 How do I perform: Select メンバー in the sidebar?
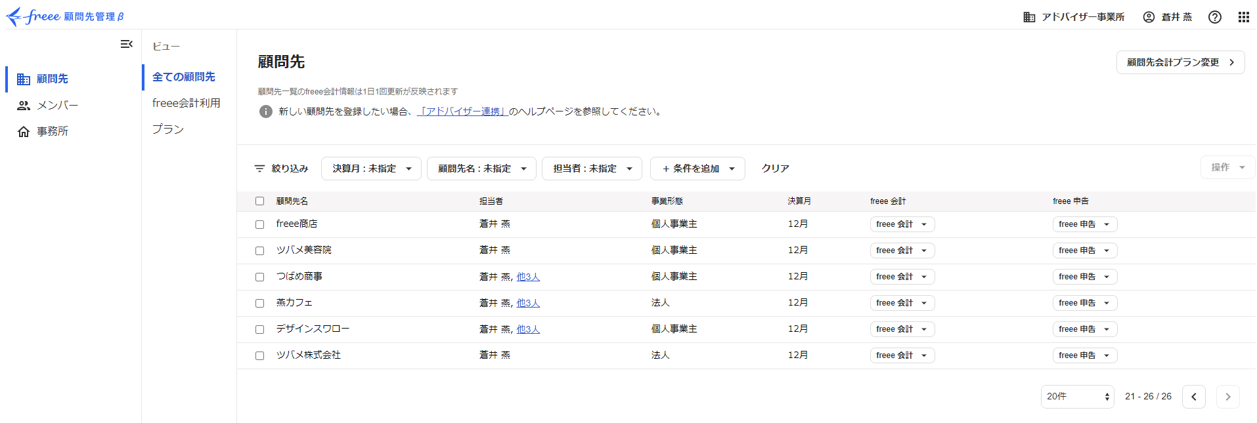click(58, 105)
